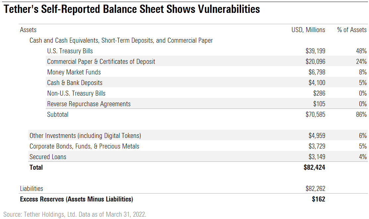Image resolution: width=369 pixels, height=219 pixels.
Task: Select the U.S. Treasury Bills row label
Action: (x=70, y=51)
